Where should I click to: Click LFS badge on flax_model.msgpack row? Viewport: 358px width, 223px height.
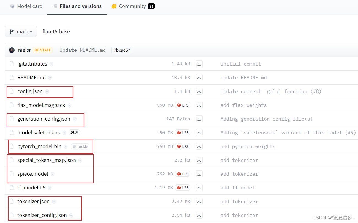point(183,105)
